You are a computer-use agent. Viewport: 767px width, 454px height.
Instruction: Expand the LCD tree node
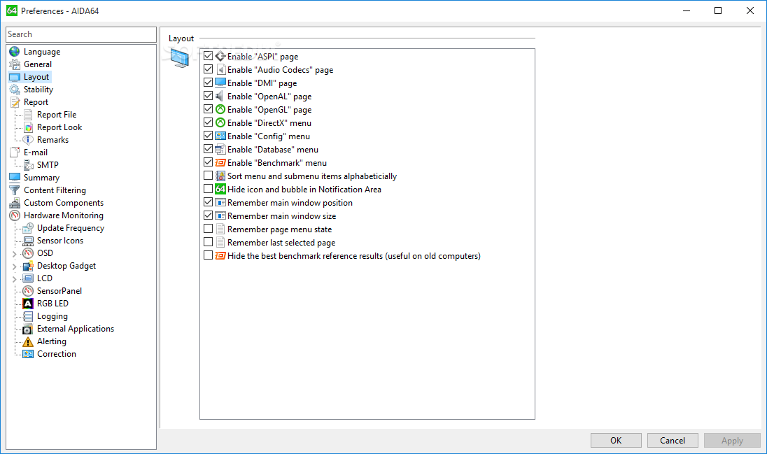pos(14,279)
